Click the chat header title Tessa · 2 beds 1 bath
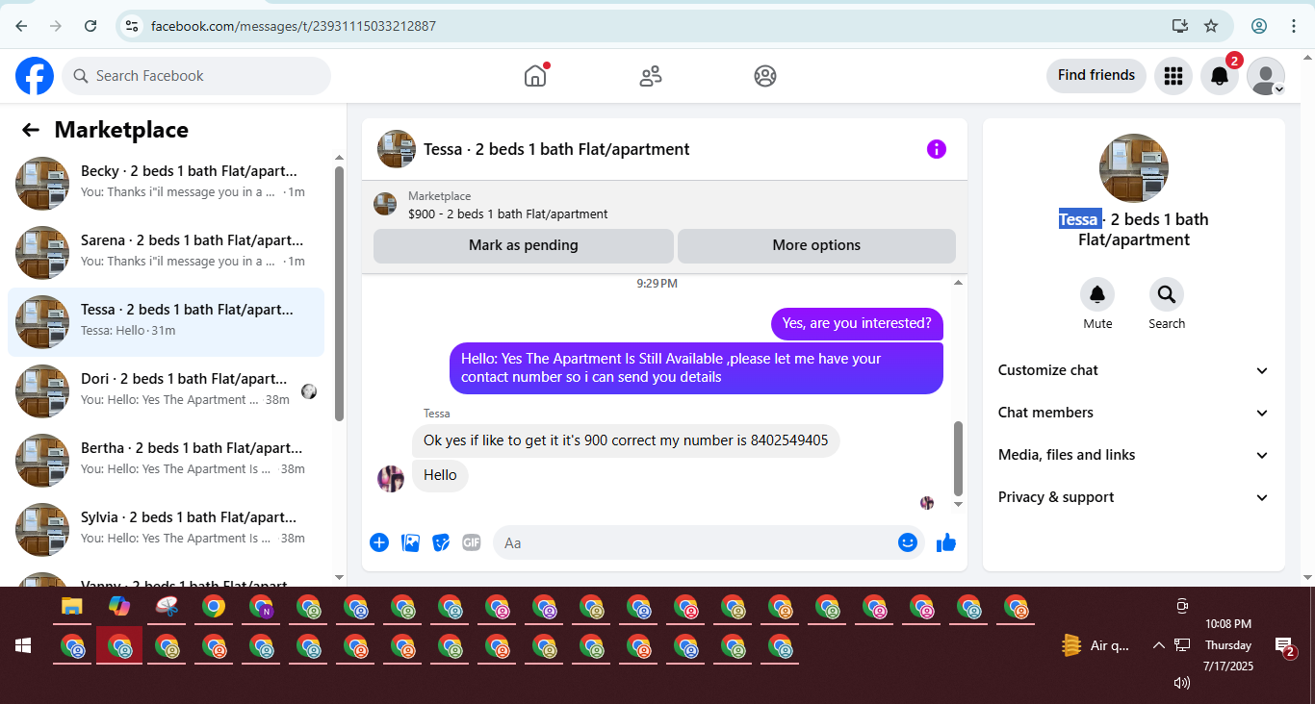1315x704 pixels. pyautogui.click(x=556, y=149)
